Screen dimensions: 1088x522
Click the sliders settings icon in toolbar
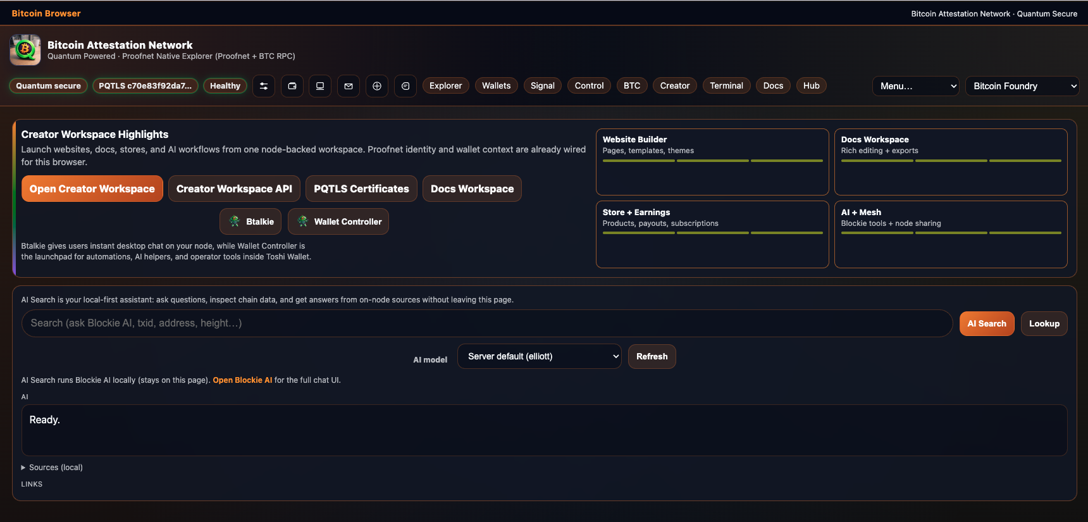point(264,86)
